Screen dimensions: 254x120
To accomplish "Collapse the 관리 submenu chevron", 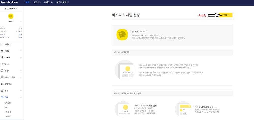I will click(x=21, y=97).
